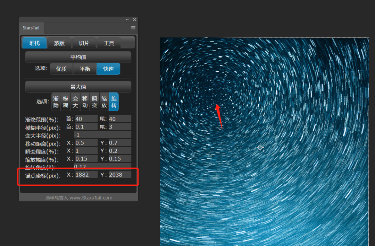
Task: Open the 工具 tab
Action: tap(109, 43)
